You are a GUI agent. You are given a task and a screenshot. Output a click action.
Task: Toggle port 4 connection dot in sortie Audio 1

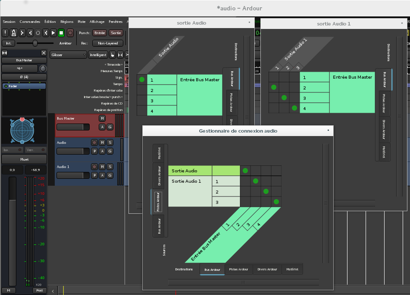[294, 108]
